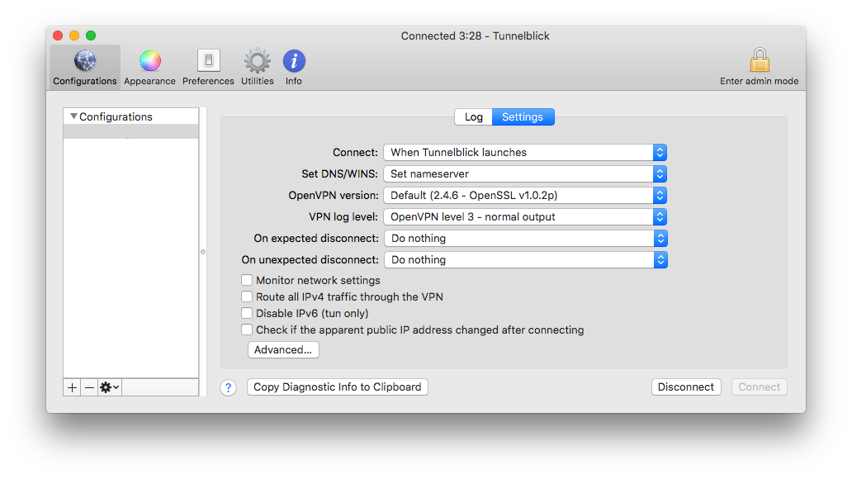The width and height of the screenshot is (852, 479).
Task: Click the Advanced... button
Action: [283, 349]
